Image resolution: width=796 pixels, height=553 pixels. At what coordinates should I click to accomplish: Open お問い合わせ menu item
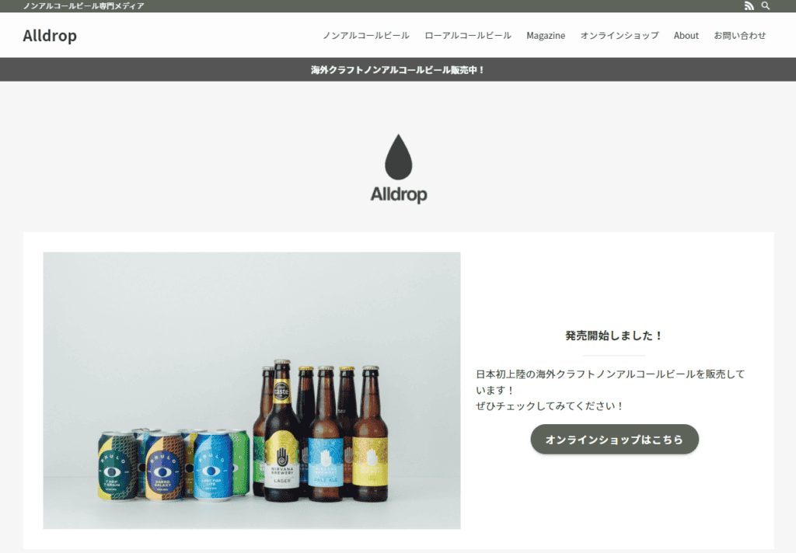coord(740,36)
